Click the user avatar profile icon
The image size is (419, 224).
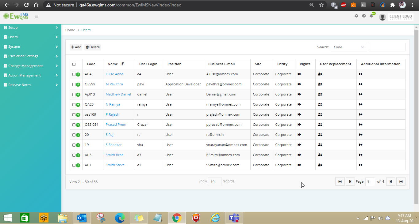click(382, 17)
